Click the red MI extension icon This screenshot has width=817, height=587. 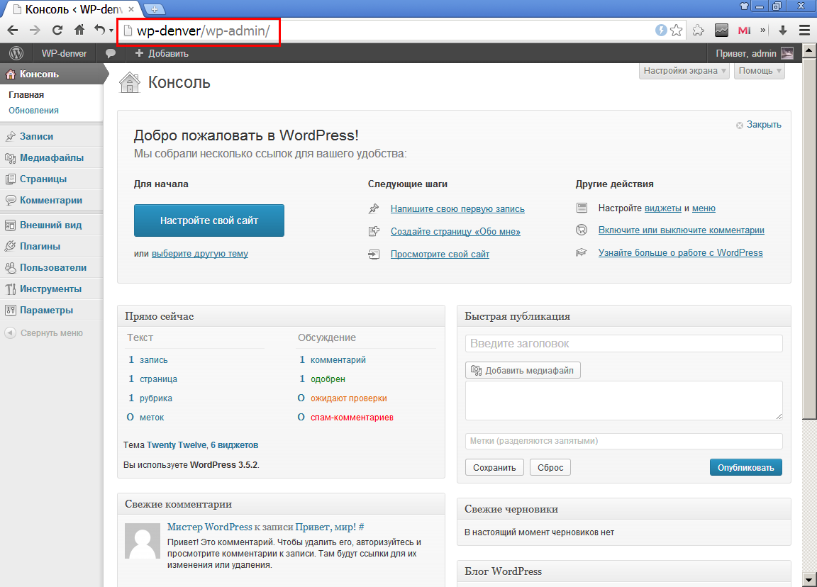(744, 30)
